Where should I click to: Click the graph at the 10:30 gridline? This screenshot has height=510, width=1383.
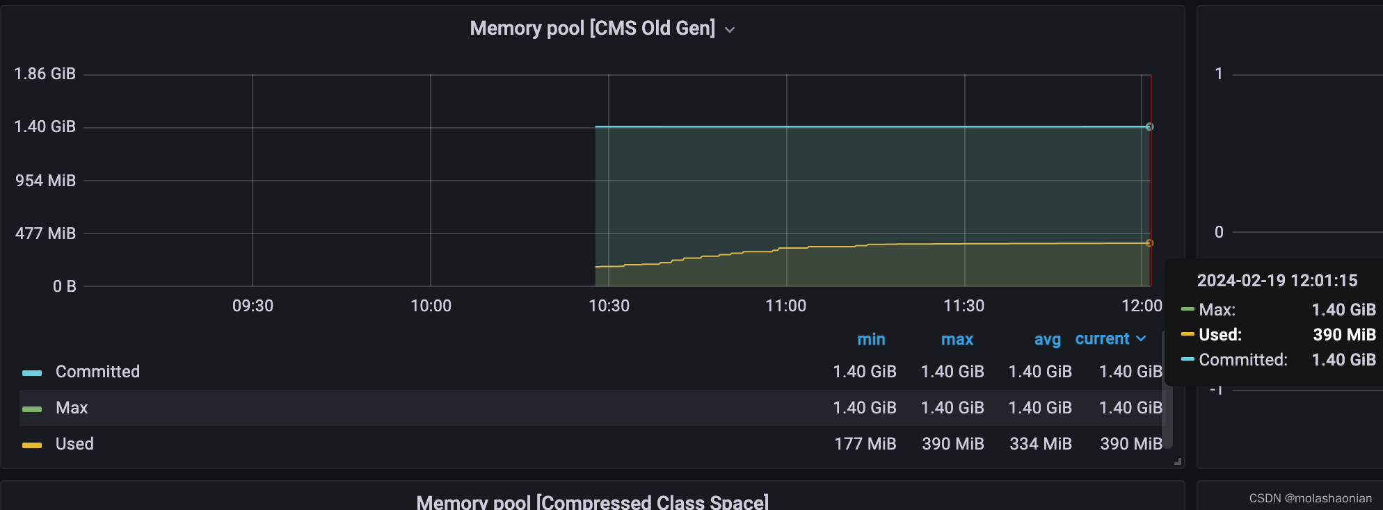609,181
